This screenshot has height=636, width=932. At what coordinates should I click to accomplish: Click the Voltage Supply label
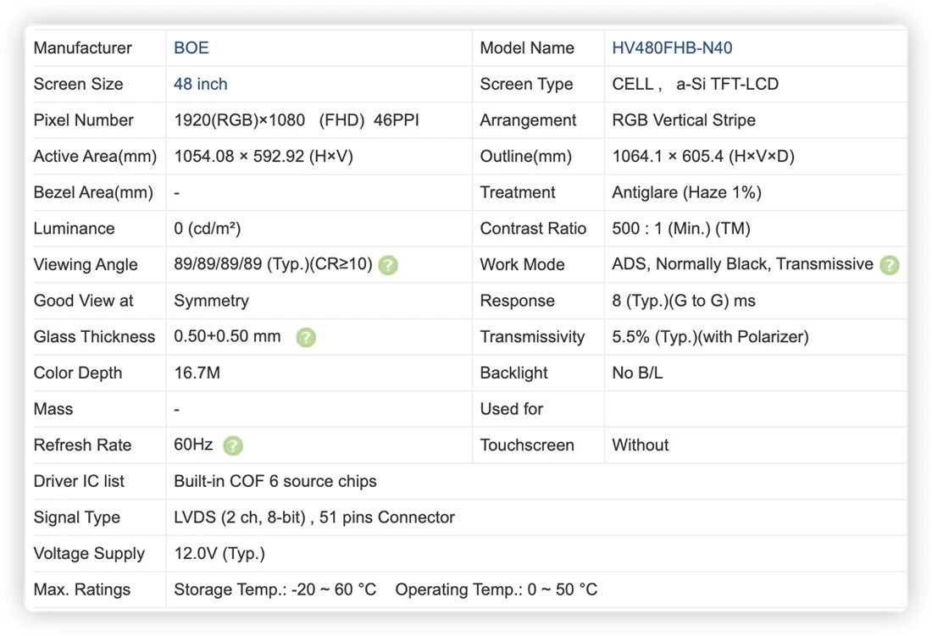(x=89, y=554)
